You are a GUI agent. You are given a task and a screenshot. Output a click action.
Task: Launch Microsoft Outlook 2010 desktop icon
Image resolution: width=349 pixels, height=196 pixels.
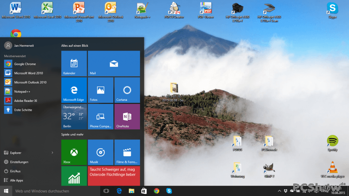tap(111, 12)
